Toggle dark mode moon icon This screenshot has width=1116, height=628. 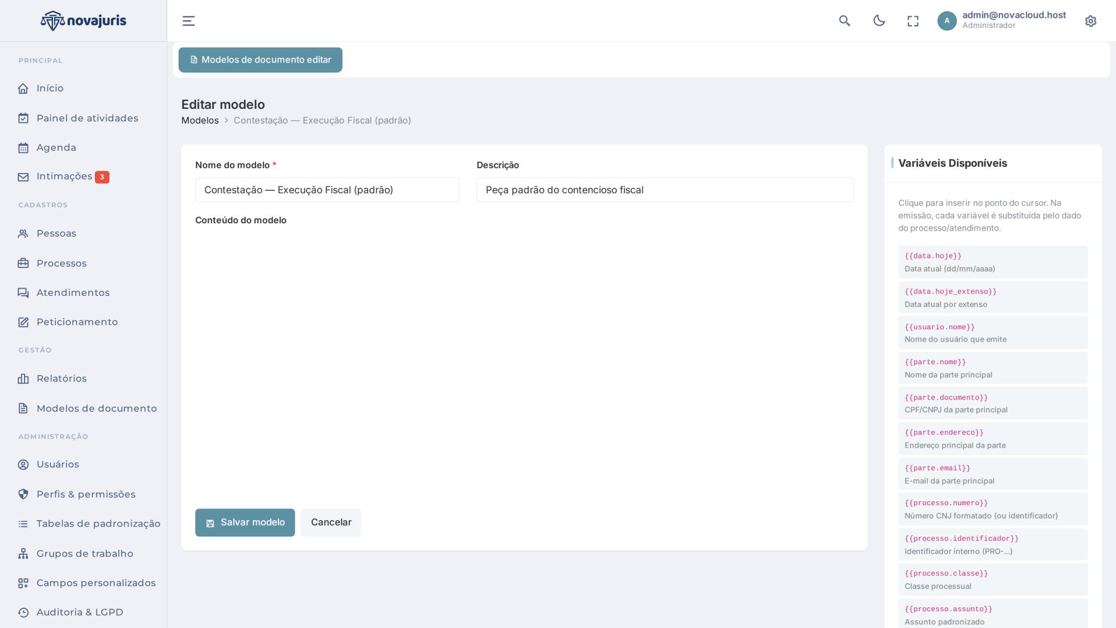(x=879, y=21)
